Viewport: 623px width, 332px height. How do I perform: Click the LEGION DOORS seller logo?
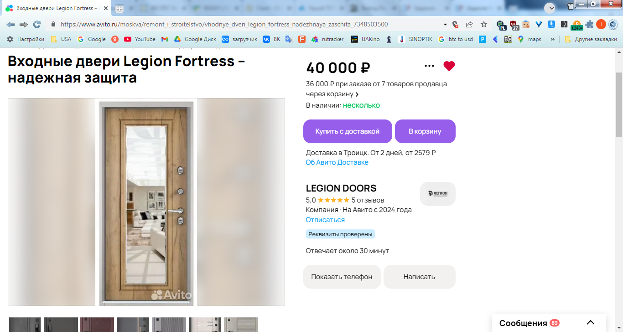[437, 194]
